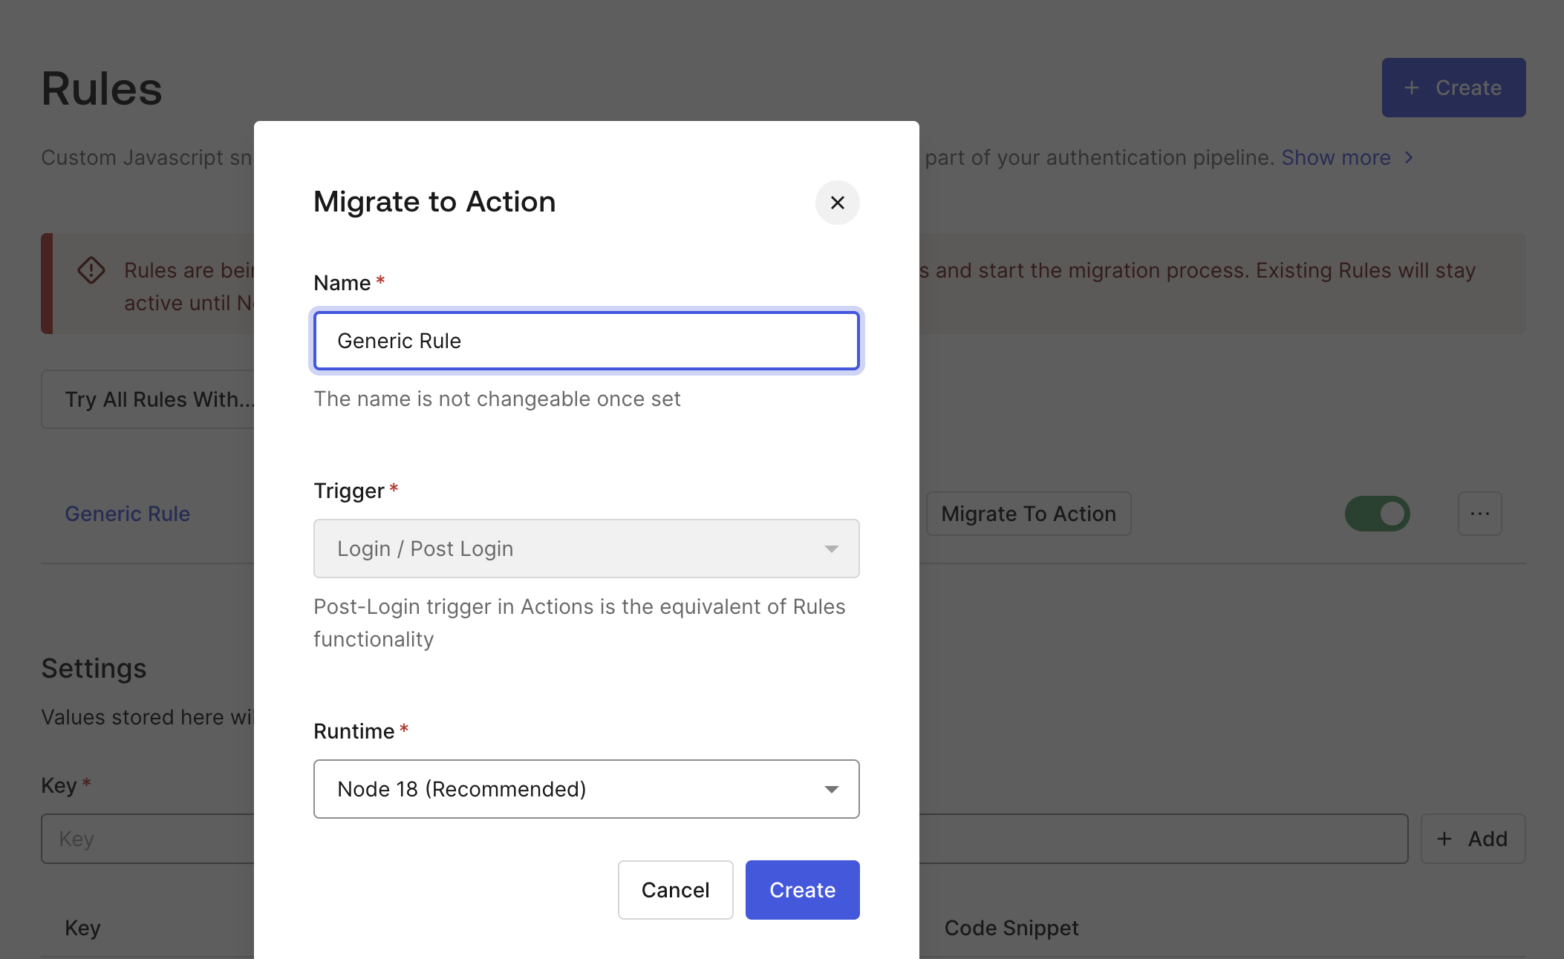1564x959 pixels.
Task: Close the Migrate to Action dialog
Action: click(837, 203)
